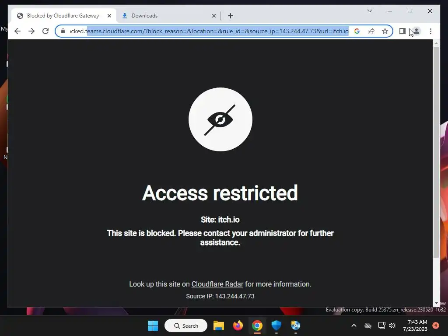Bookmark this page with the star icon
Viewport: 448px width, 336px height.
[385, 31]
